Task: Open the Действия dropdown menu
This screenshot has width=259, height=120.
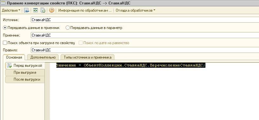Action: pyautogui.click(x=11, y=10)
